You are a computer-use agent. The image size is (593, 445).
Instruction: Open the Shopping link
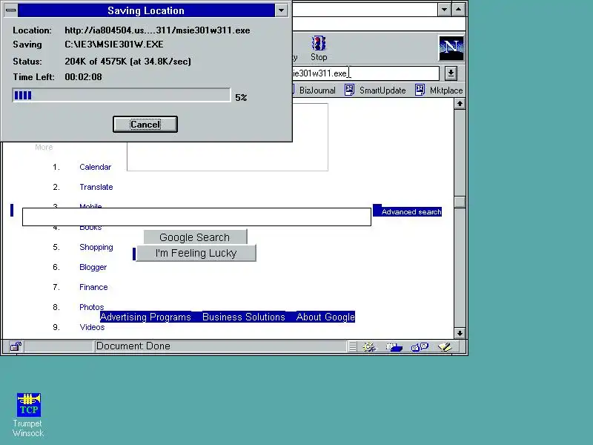(x=96, y=247)
